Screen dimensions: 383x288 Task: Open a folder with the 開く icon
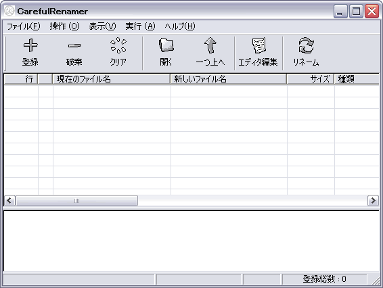click(166, 45)
